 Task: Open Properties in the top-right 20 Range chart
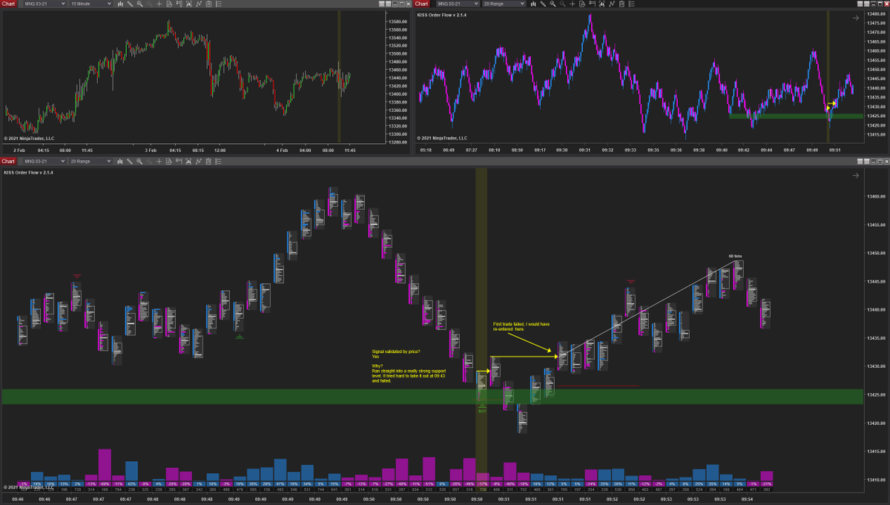pyautogui.click(x=631, y=4)
